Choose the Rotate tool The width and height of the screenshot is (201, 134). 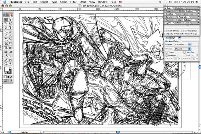point(6,39)
